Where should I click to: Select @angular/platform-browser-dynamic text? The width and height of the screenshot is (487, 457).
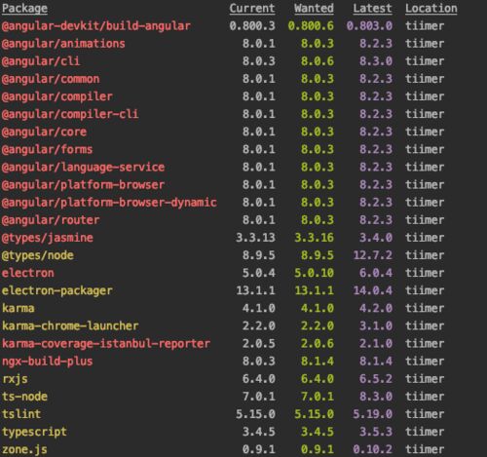(x=109, y=203)
